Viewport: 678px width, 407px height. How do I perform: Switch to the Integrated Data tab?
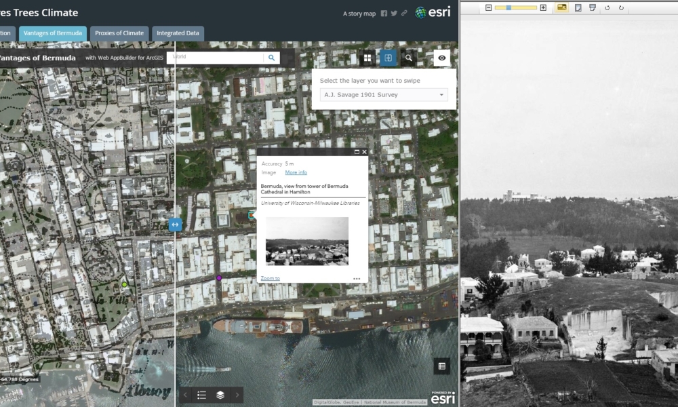(x=178, y=33)
